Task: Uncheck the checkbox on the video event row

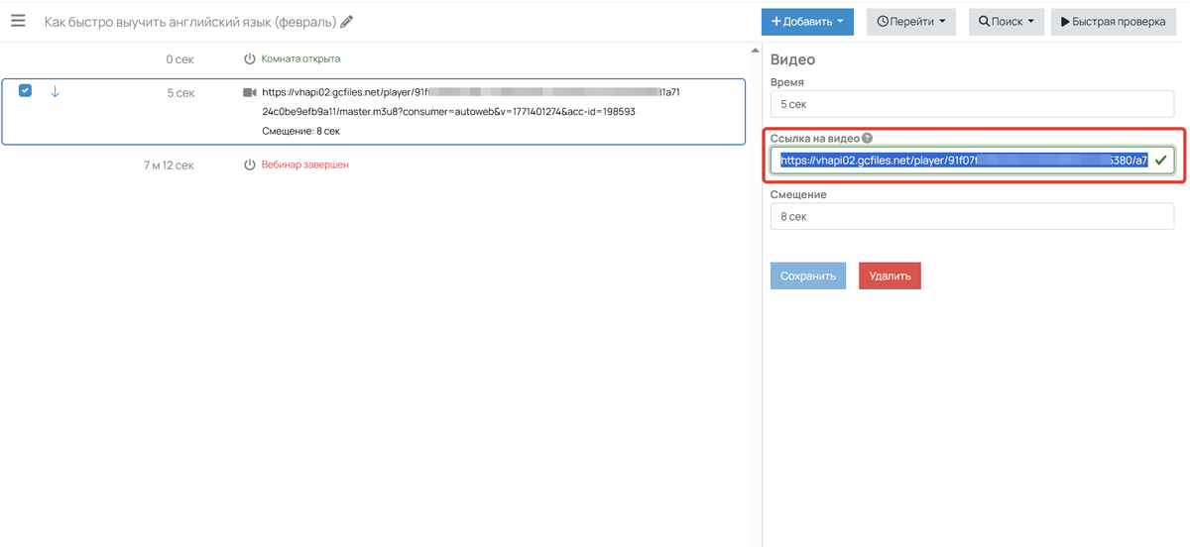Action: (26, 91)
